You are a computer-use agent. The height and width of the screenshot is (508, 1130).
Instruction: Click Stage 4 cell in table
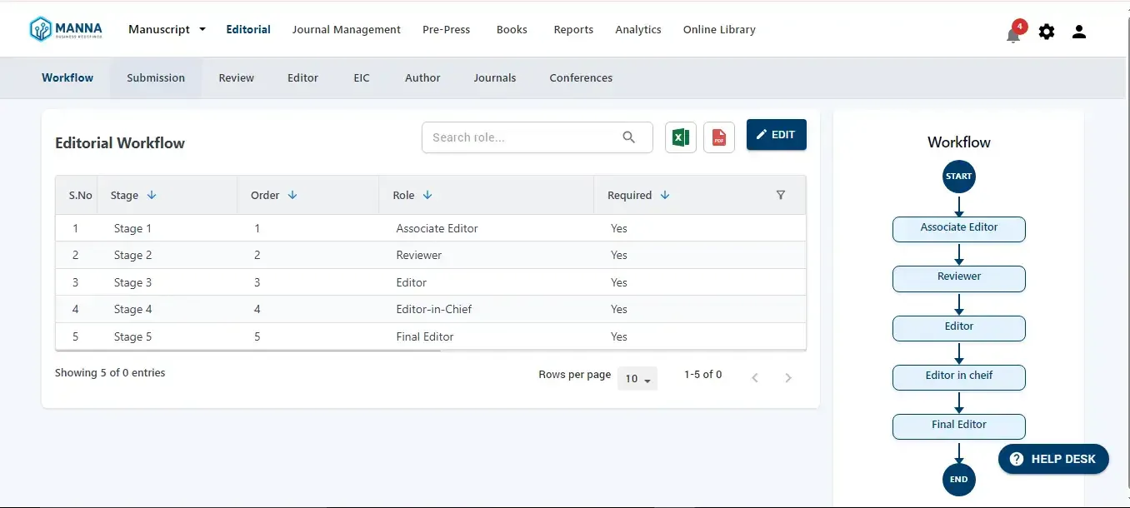(x=132, y=309)
